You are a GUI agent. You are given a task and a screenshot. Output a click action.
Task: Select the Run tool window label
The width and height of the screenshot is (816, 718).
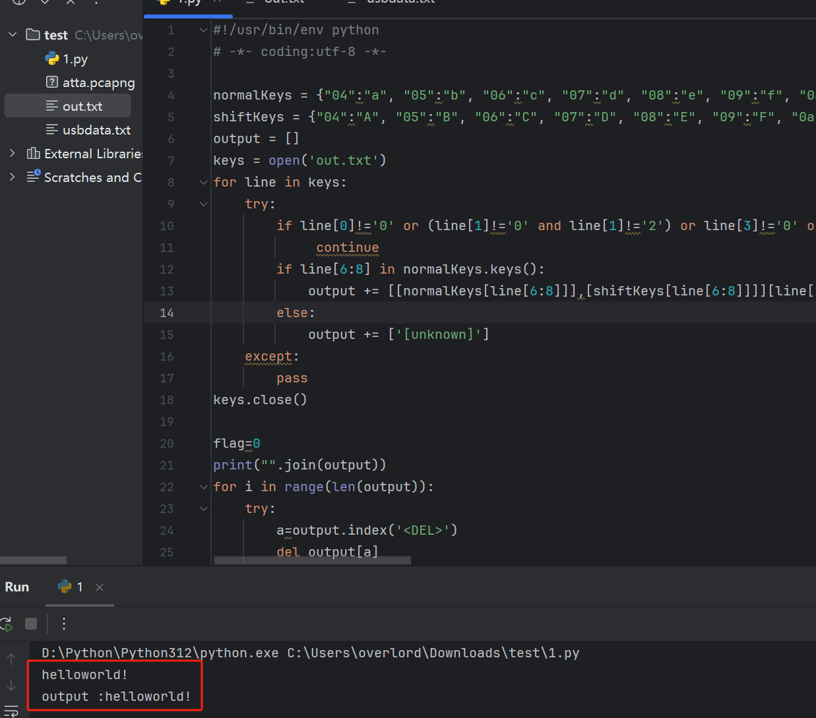pos(17,587)
